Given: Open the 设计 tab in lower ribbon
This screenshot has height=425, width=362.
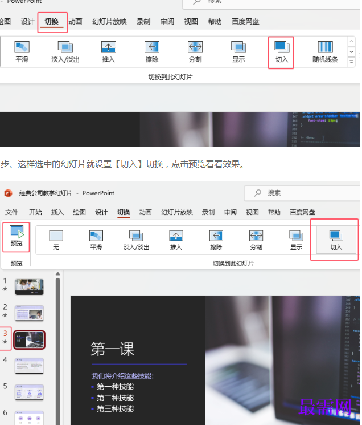Looking at the screenshot, I should click(101, 212).
